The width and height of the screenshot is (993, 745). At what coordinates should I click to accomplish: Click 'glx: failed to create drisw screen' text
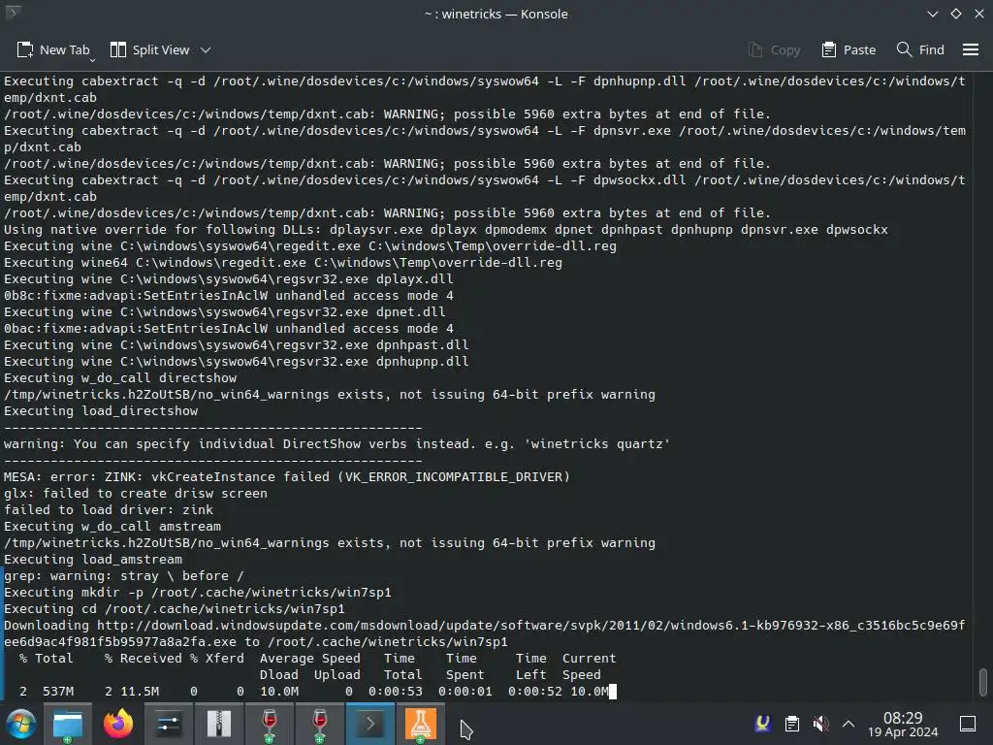[136, 494]
